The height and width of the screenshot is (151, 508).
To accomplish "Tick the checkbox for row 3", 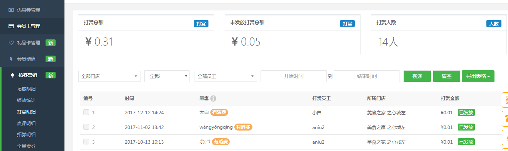I will pos(86,142).
